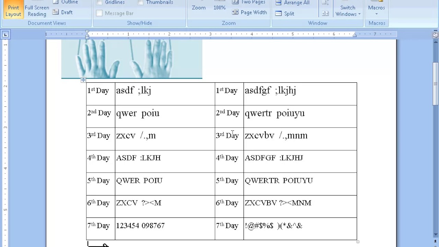
Task: Switch to Print Layout view
Action: pos(13,9)
